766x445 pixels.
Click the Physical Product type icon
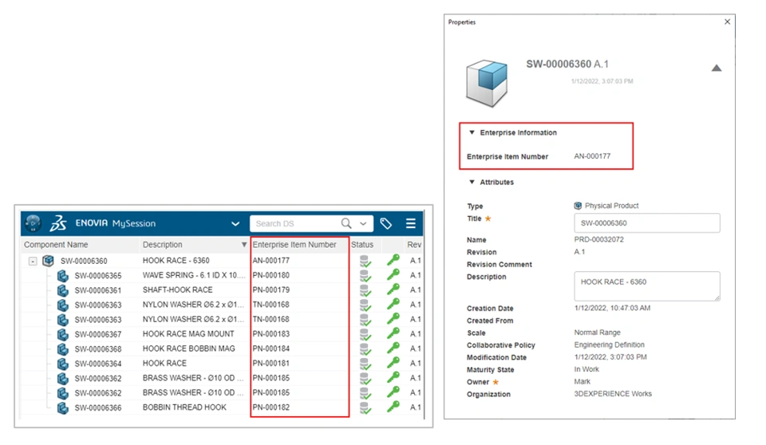578,206
